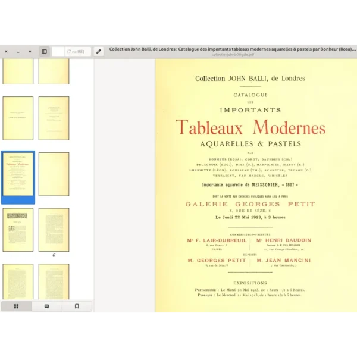Viewport: 357px width, 357px height.
Task: Click the document title in header bar
Action: [x=232, y=49]
